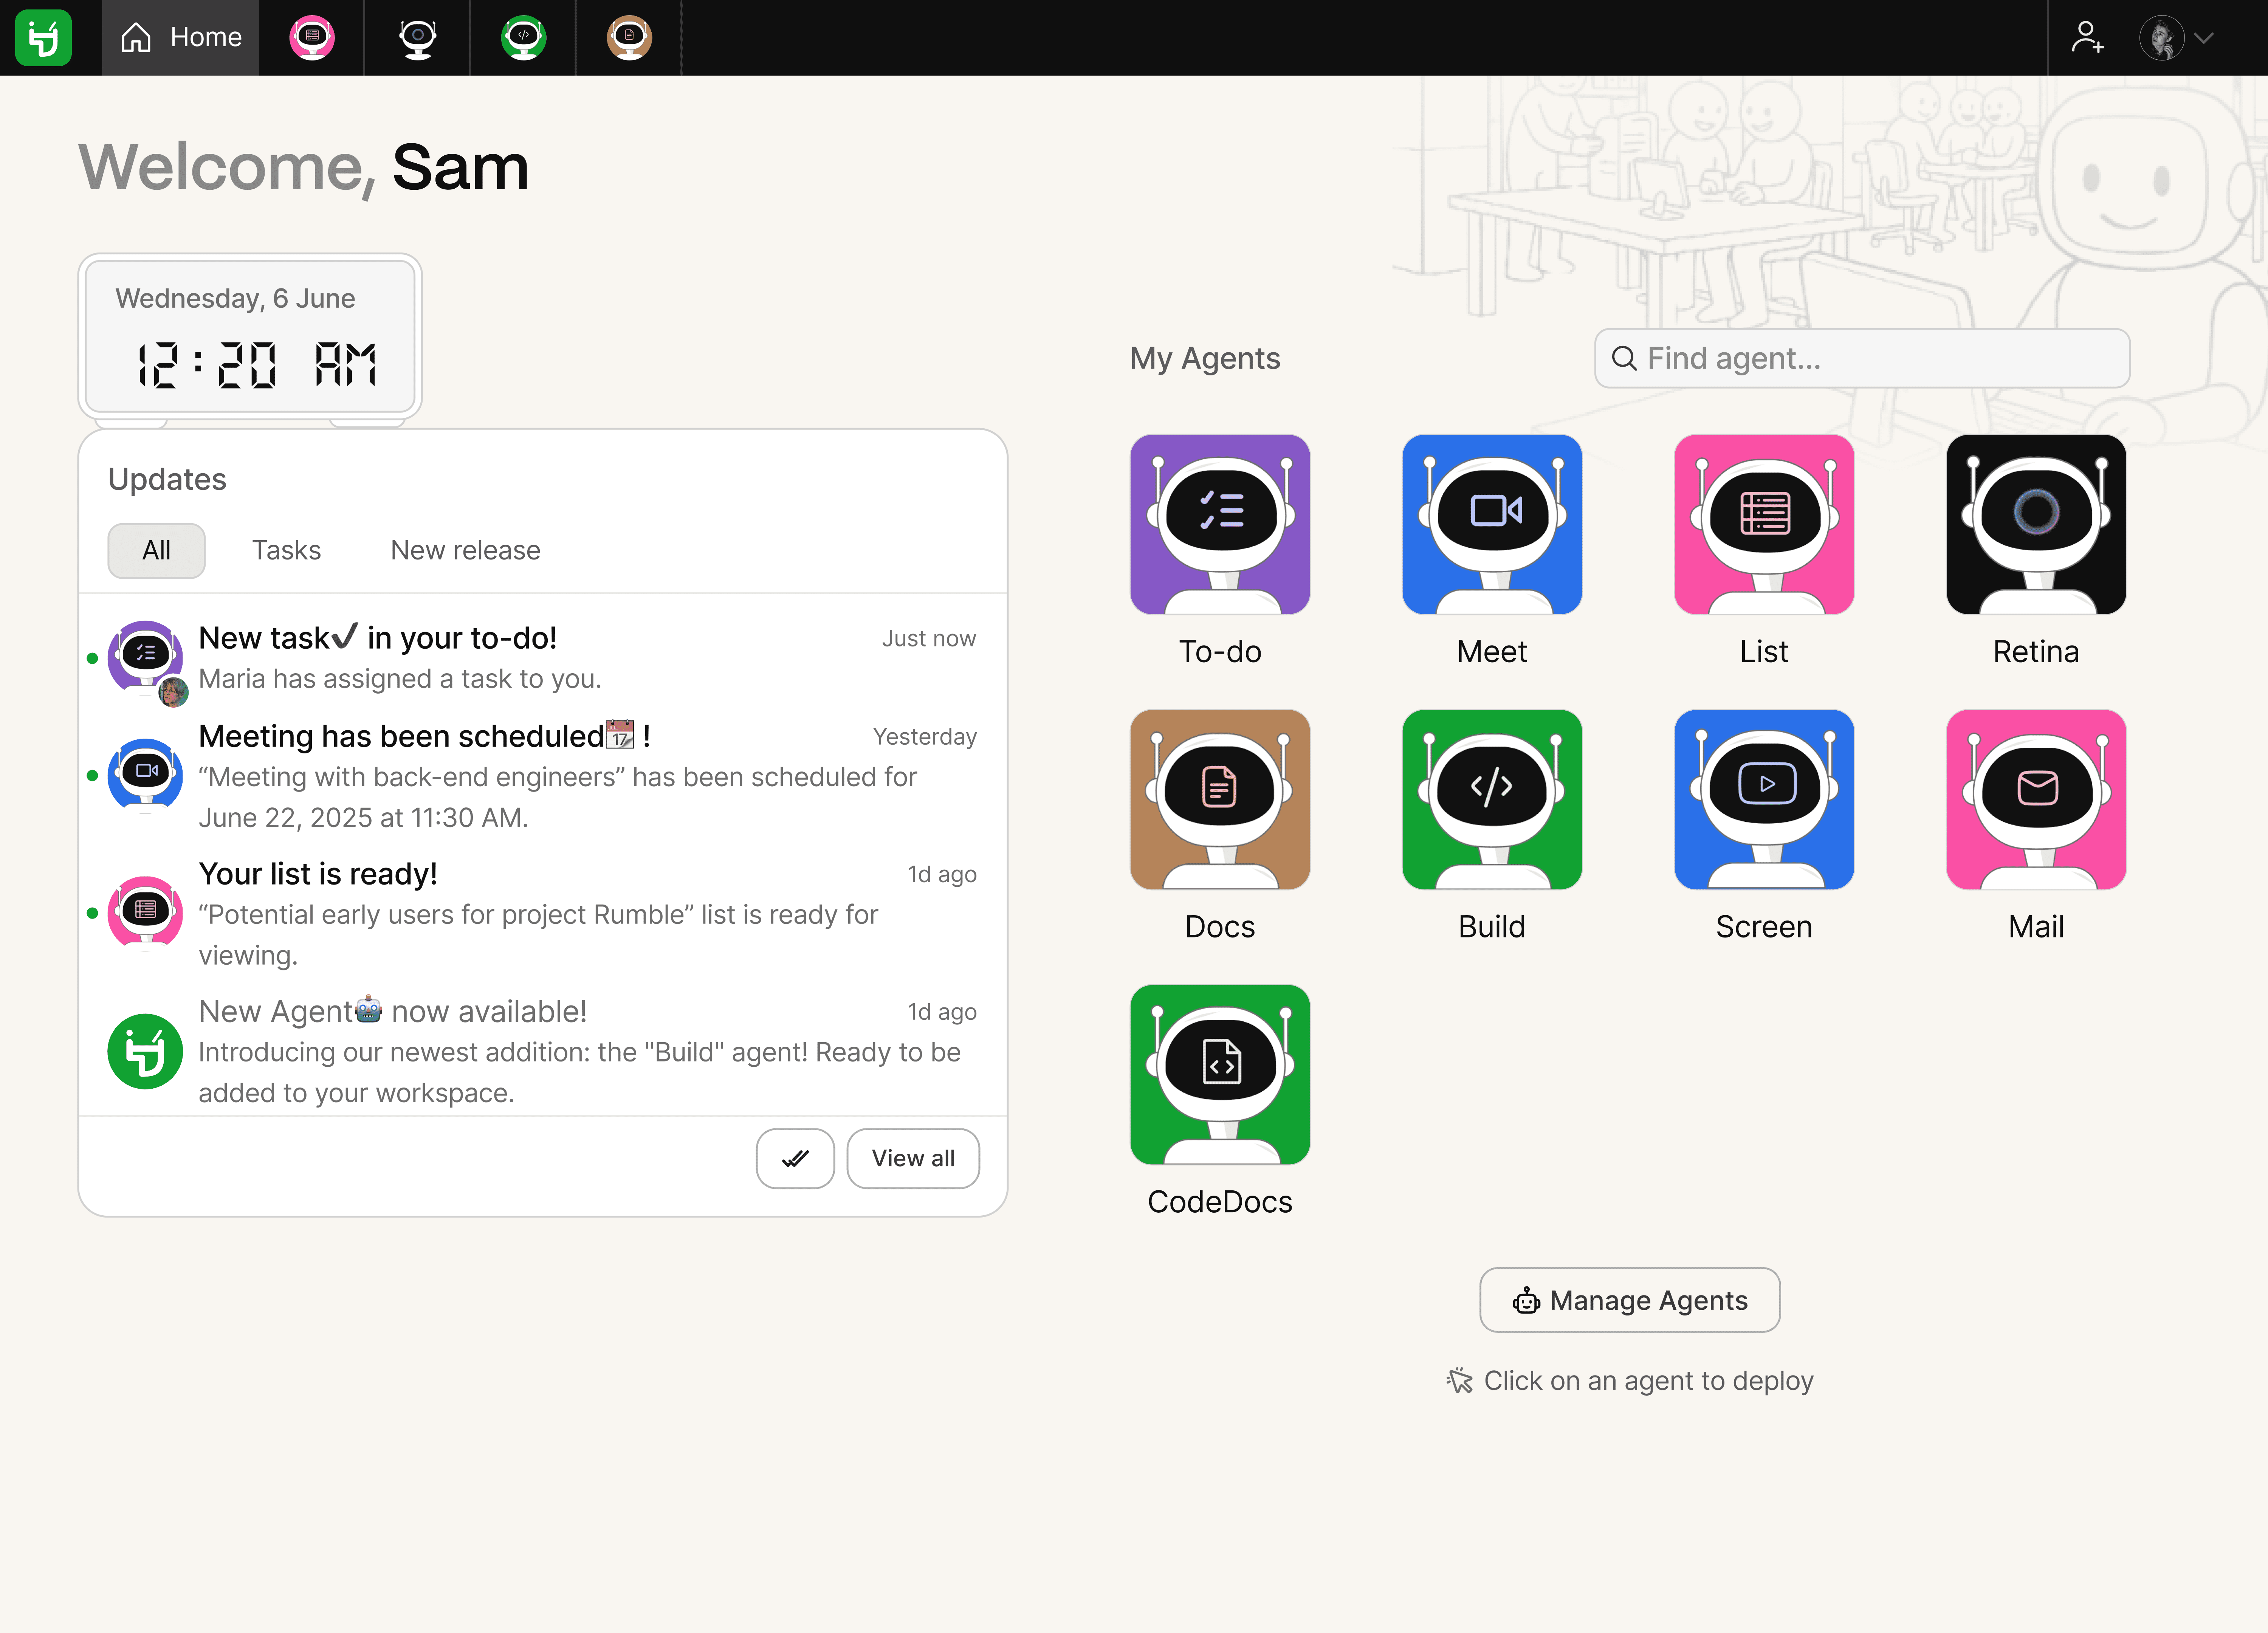Mark all updates as read
The width and height of the screenshot is (2268, 1633).
point(795,1158)
